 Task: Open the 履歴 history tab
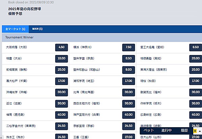click(184, 130)
